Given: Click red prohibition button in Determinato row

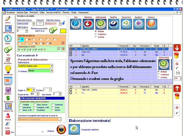Looking at the screenshot, I should click(x=63, y=49).
